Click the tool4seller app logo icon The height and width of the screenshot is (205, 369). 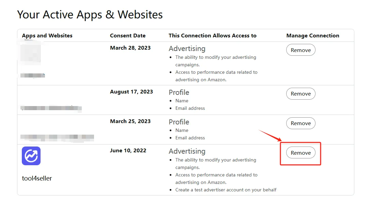[31, 156]
